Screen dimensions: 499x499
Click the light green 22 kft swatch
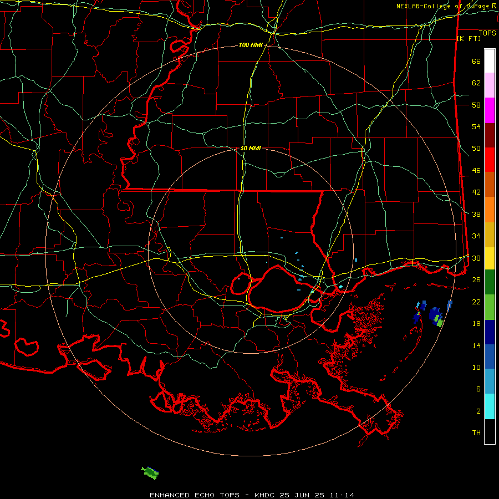[490, 307]
